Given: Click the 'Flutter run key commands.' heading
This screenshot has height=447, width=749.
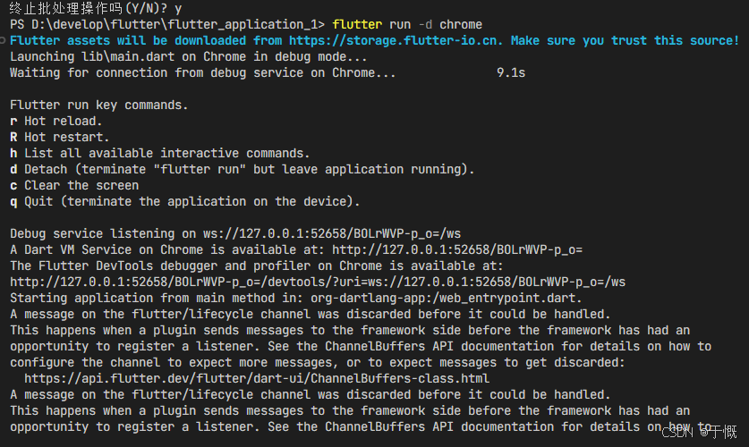Looking at the screenshot, I should pyautogui.click(x=98, y=105).
